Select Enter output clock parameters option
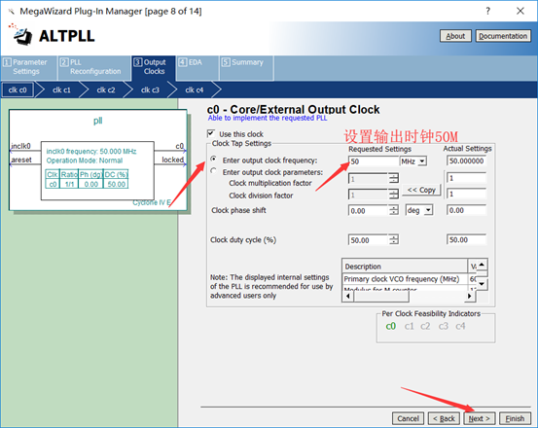The height and width of the screenshot is (428, 538). click(x=214, y=171)
